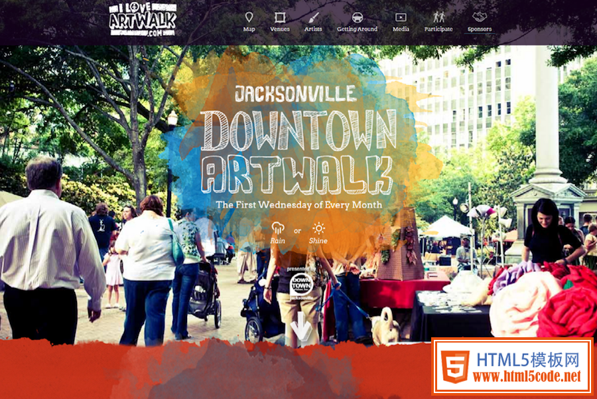Screen dimensions: 597x399
Task: Click 'The First Wednesday of Every Month'
Action: coord(299,205)
